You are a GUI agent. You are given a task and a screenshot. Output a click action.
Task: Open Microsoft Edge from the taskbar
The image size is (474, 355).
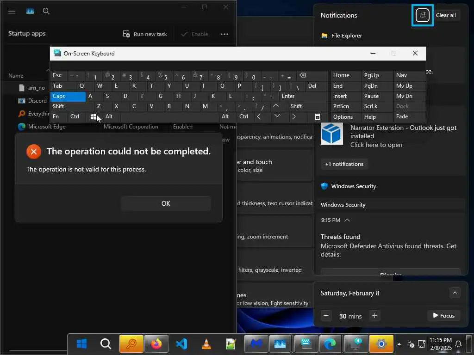[330, 343]
